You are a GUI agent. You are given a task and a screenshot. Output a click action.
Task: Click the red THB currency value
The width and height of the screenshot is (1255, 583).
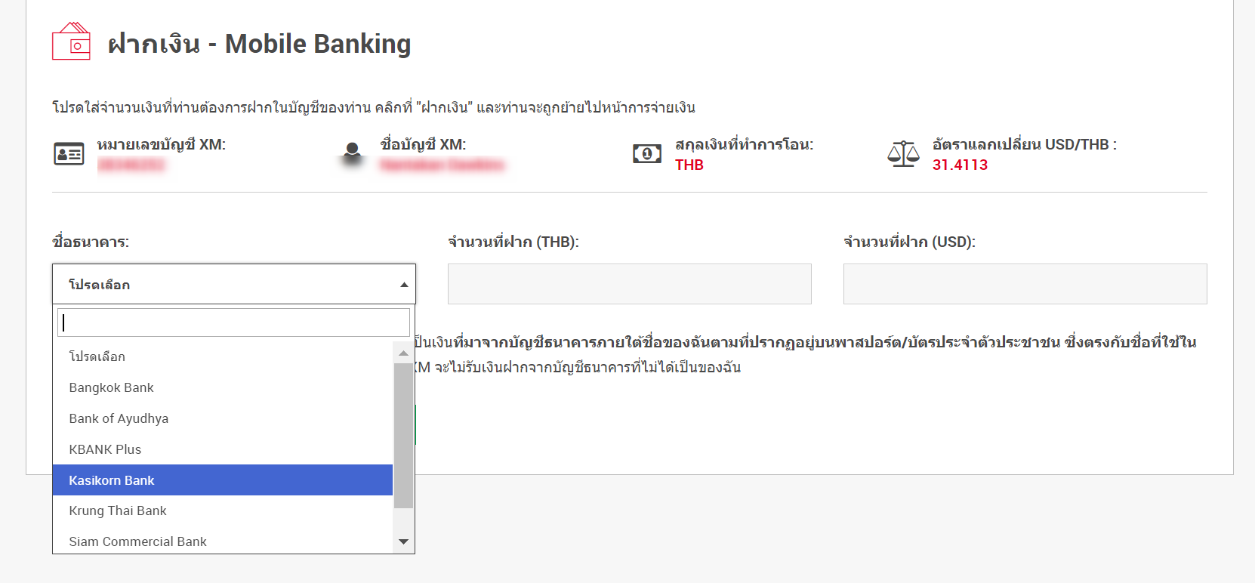tap(689, 165)
